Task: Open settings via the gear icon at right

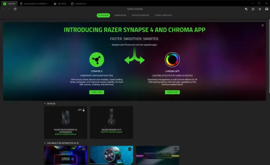Action: (260, 9)
